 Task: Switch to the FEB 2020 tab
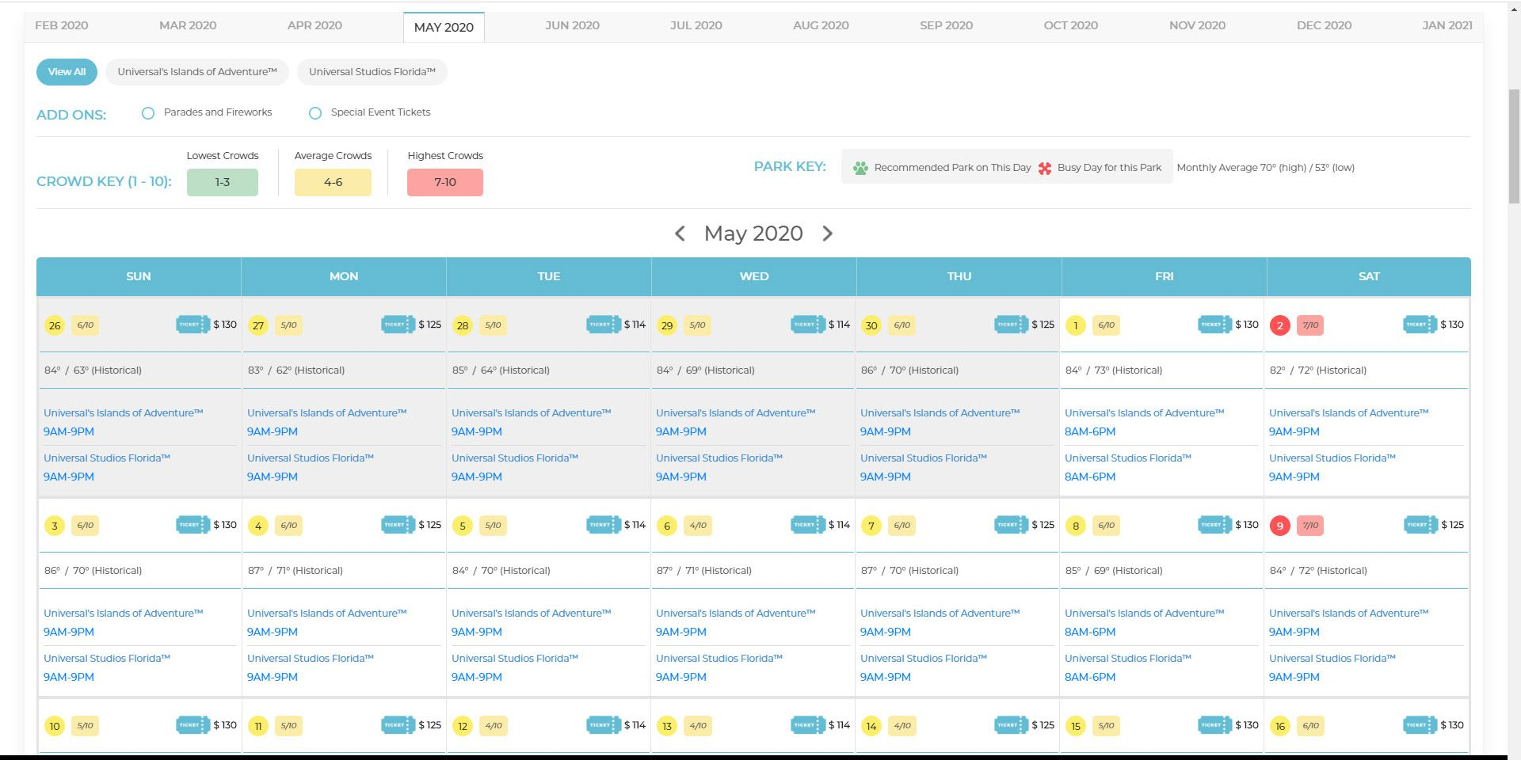pyautogui.click(x=62, y=25)
